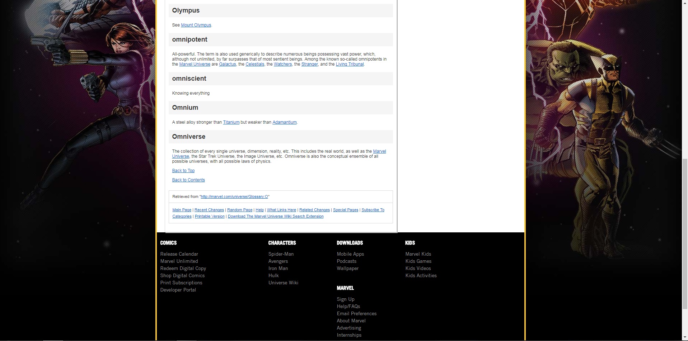Open Related Changes link
This screenshot has width=688, height=341.
pyautogui.click(x=314, y=210)
